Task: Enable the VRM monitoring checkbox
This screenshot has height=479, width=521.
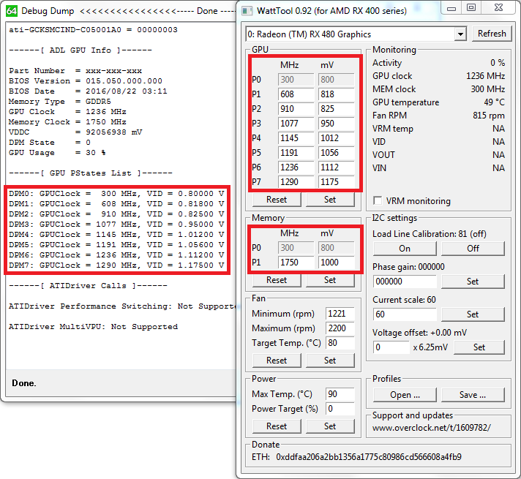Action: 378,201
